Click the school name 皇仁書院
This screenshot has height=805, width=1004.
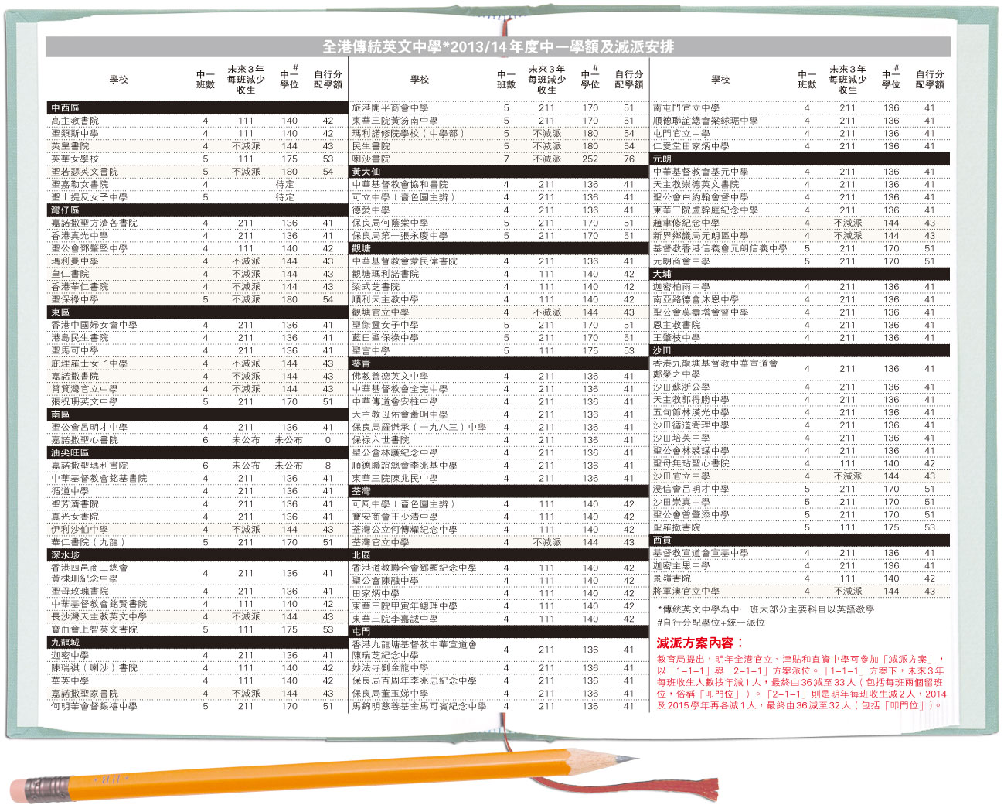tap(70, 274)
